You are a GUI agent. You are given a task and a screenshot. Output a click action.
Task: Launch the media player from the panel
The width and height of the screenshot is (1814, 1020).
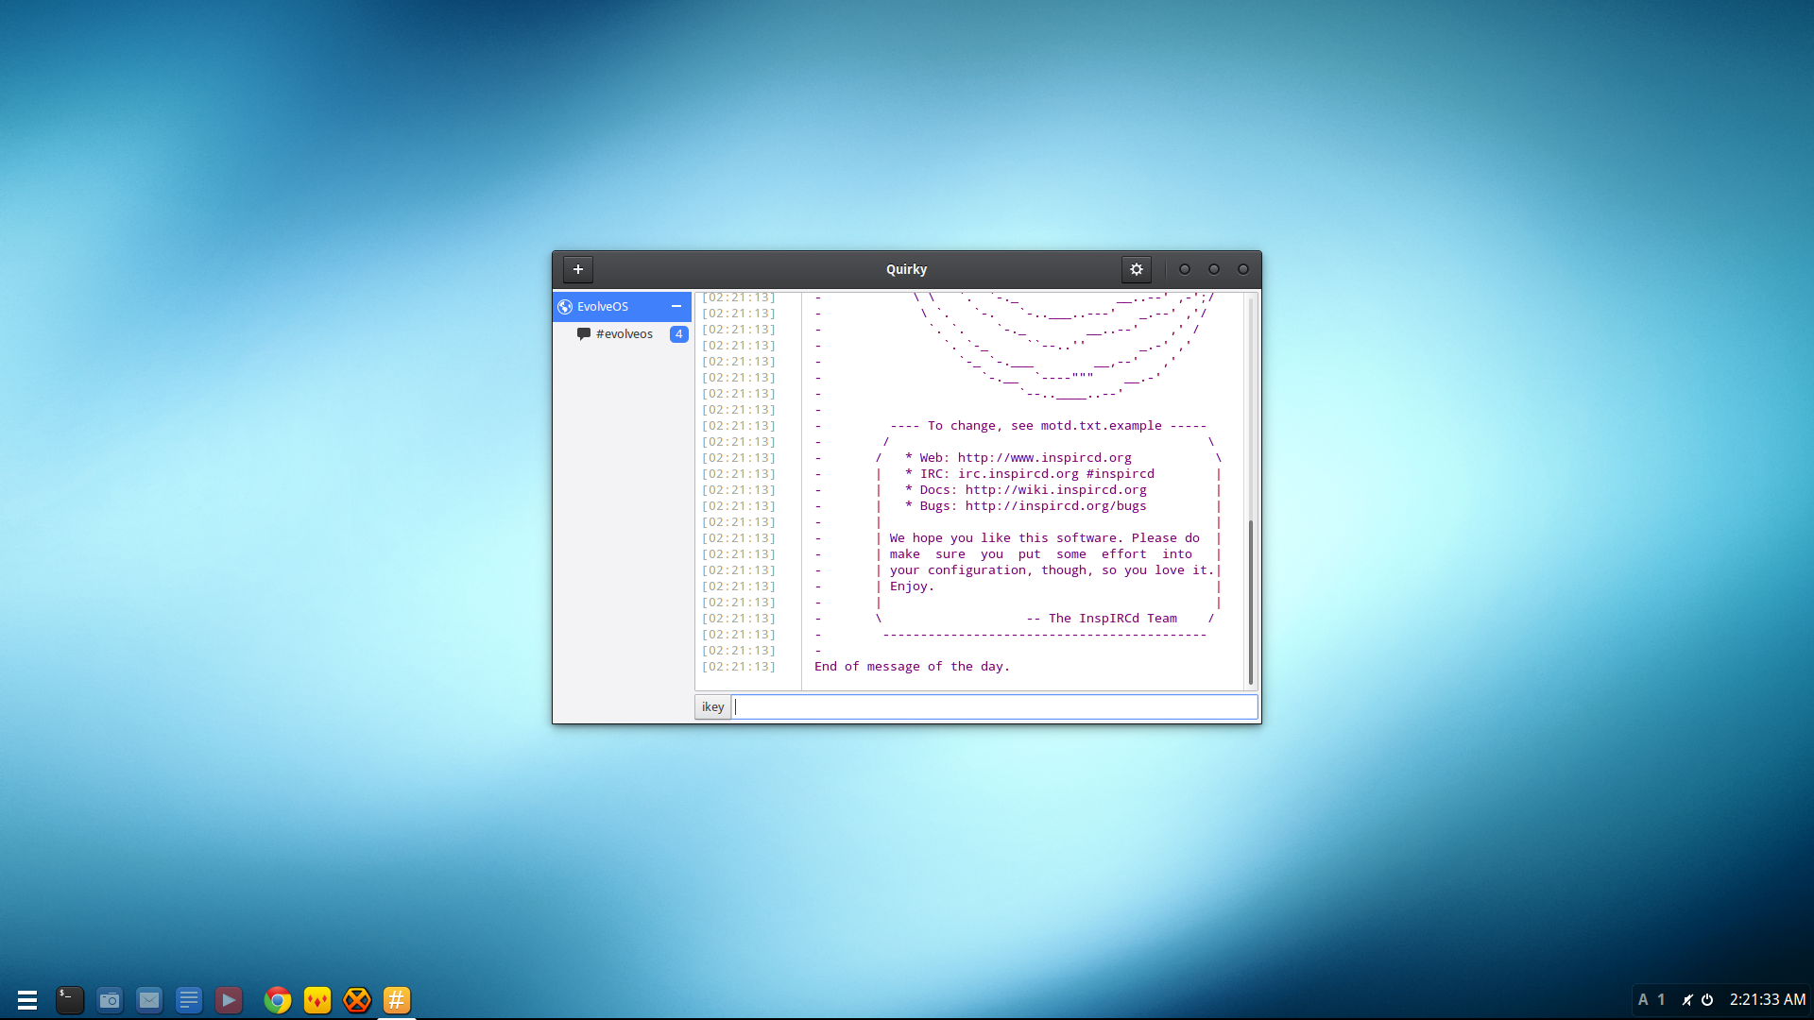tap(229, 1000)
